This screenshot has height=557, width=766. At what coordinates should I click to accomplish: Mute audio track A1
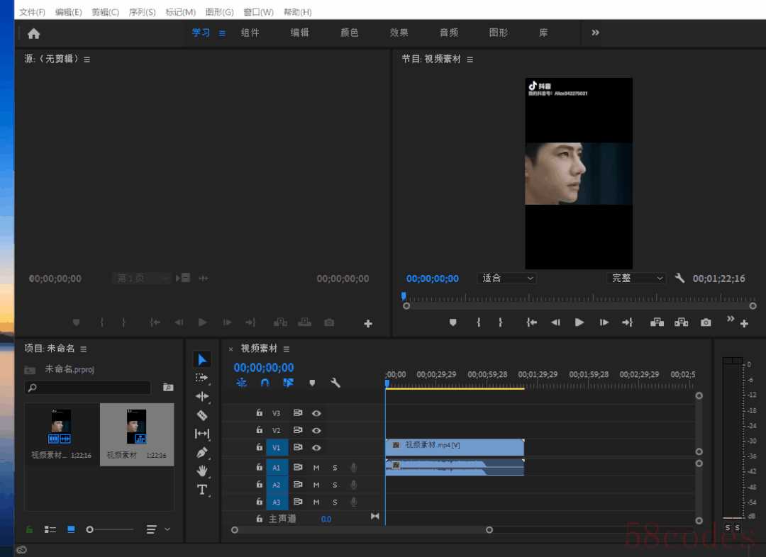pyautogui.click(x=316, y=468)
